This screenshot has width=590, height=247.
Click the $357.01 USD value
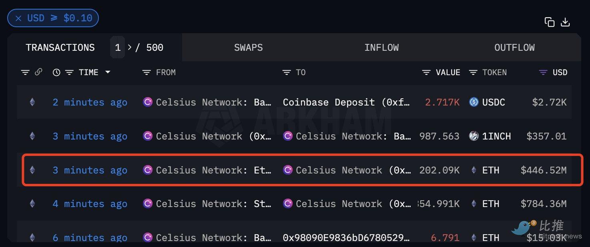(x=546, y=136)
